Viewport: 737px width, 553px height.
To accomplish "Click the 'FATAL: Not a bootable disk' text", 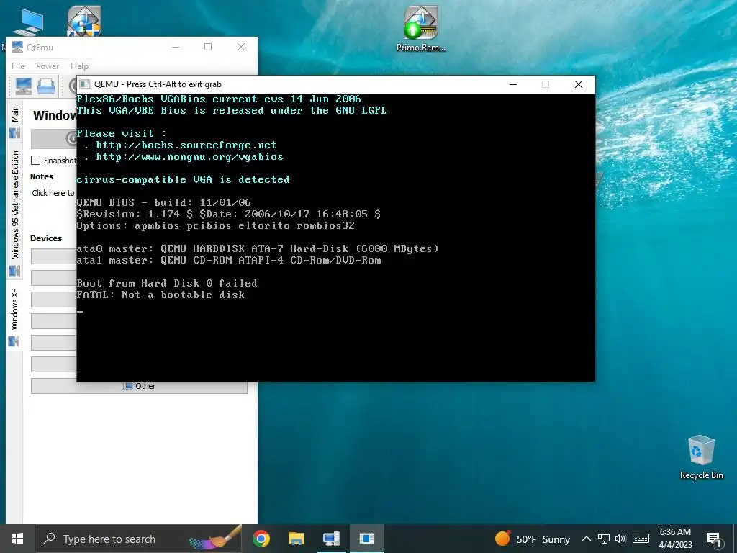I will click(160, 295).
